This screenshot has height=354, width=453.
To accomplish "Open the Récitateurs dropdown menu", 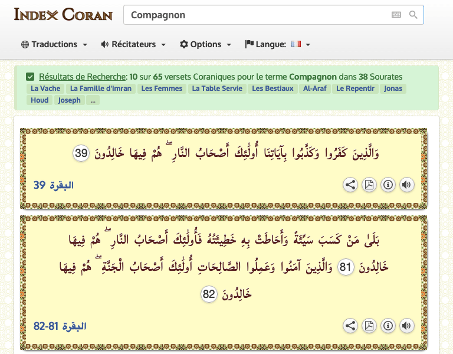I will tap(133, 44).
